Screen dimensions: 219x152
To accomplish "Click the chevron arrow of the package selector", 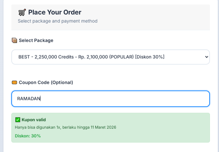I will pyautogui.click(x=207, y=57).
